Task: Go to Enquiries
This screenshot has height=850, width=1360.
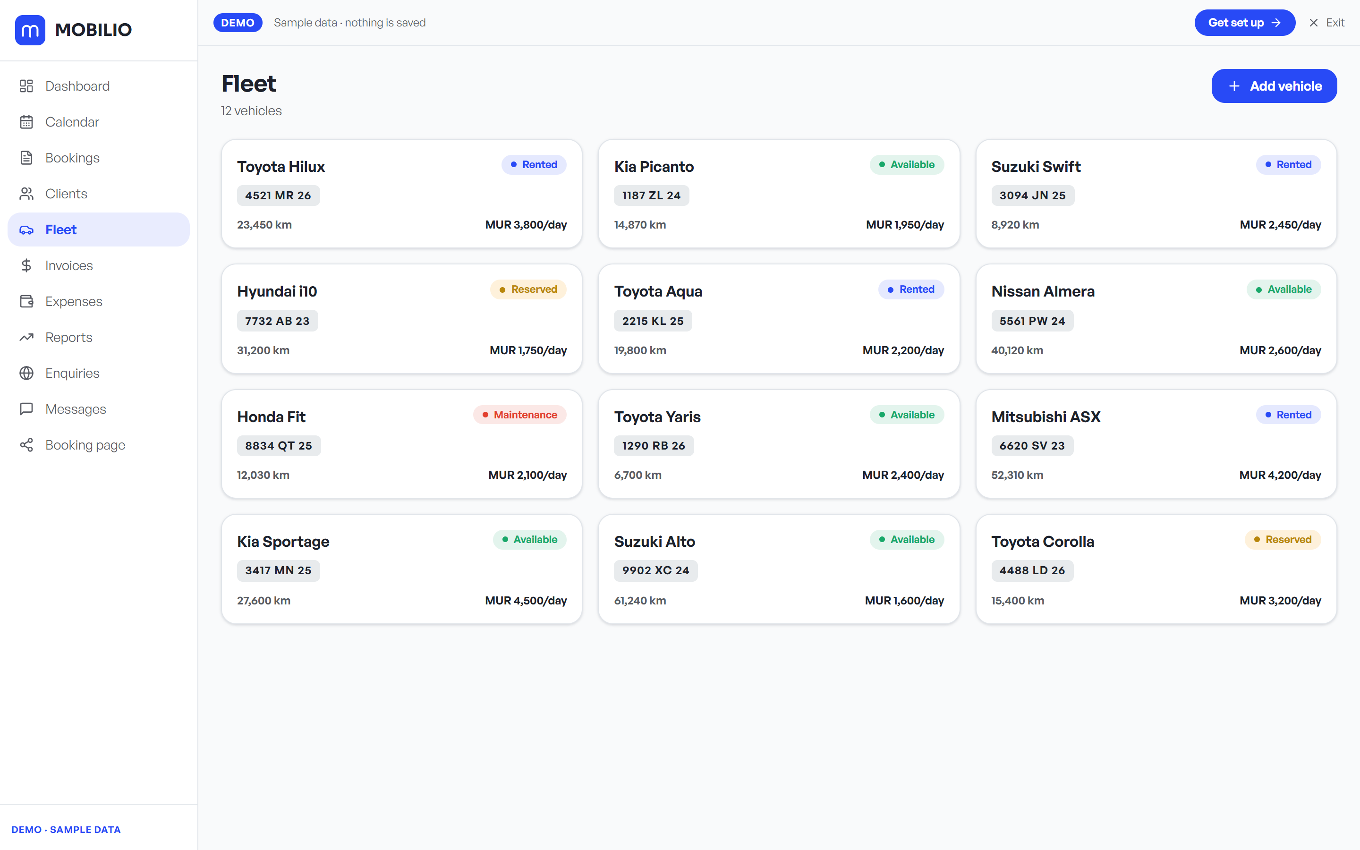Action: [x=99, y=373]
